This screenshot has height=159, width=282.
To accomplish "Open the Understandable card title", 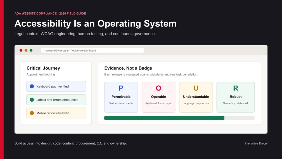I will 196,97.
